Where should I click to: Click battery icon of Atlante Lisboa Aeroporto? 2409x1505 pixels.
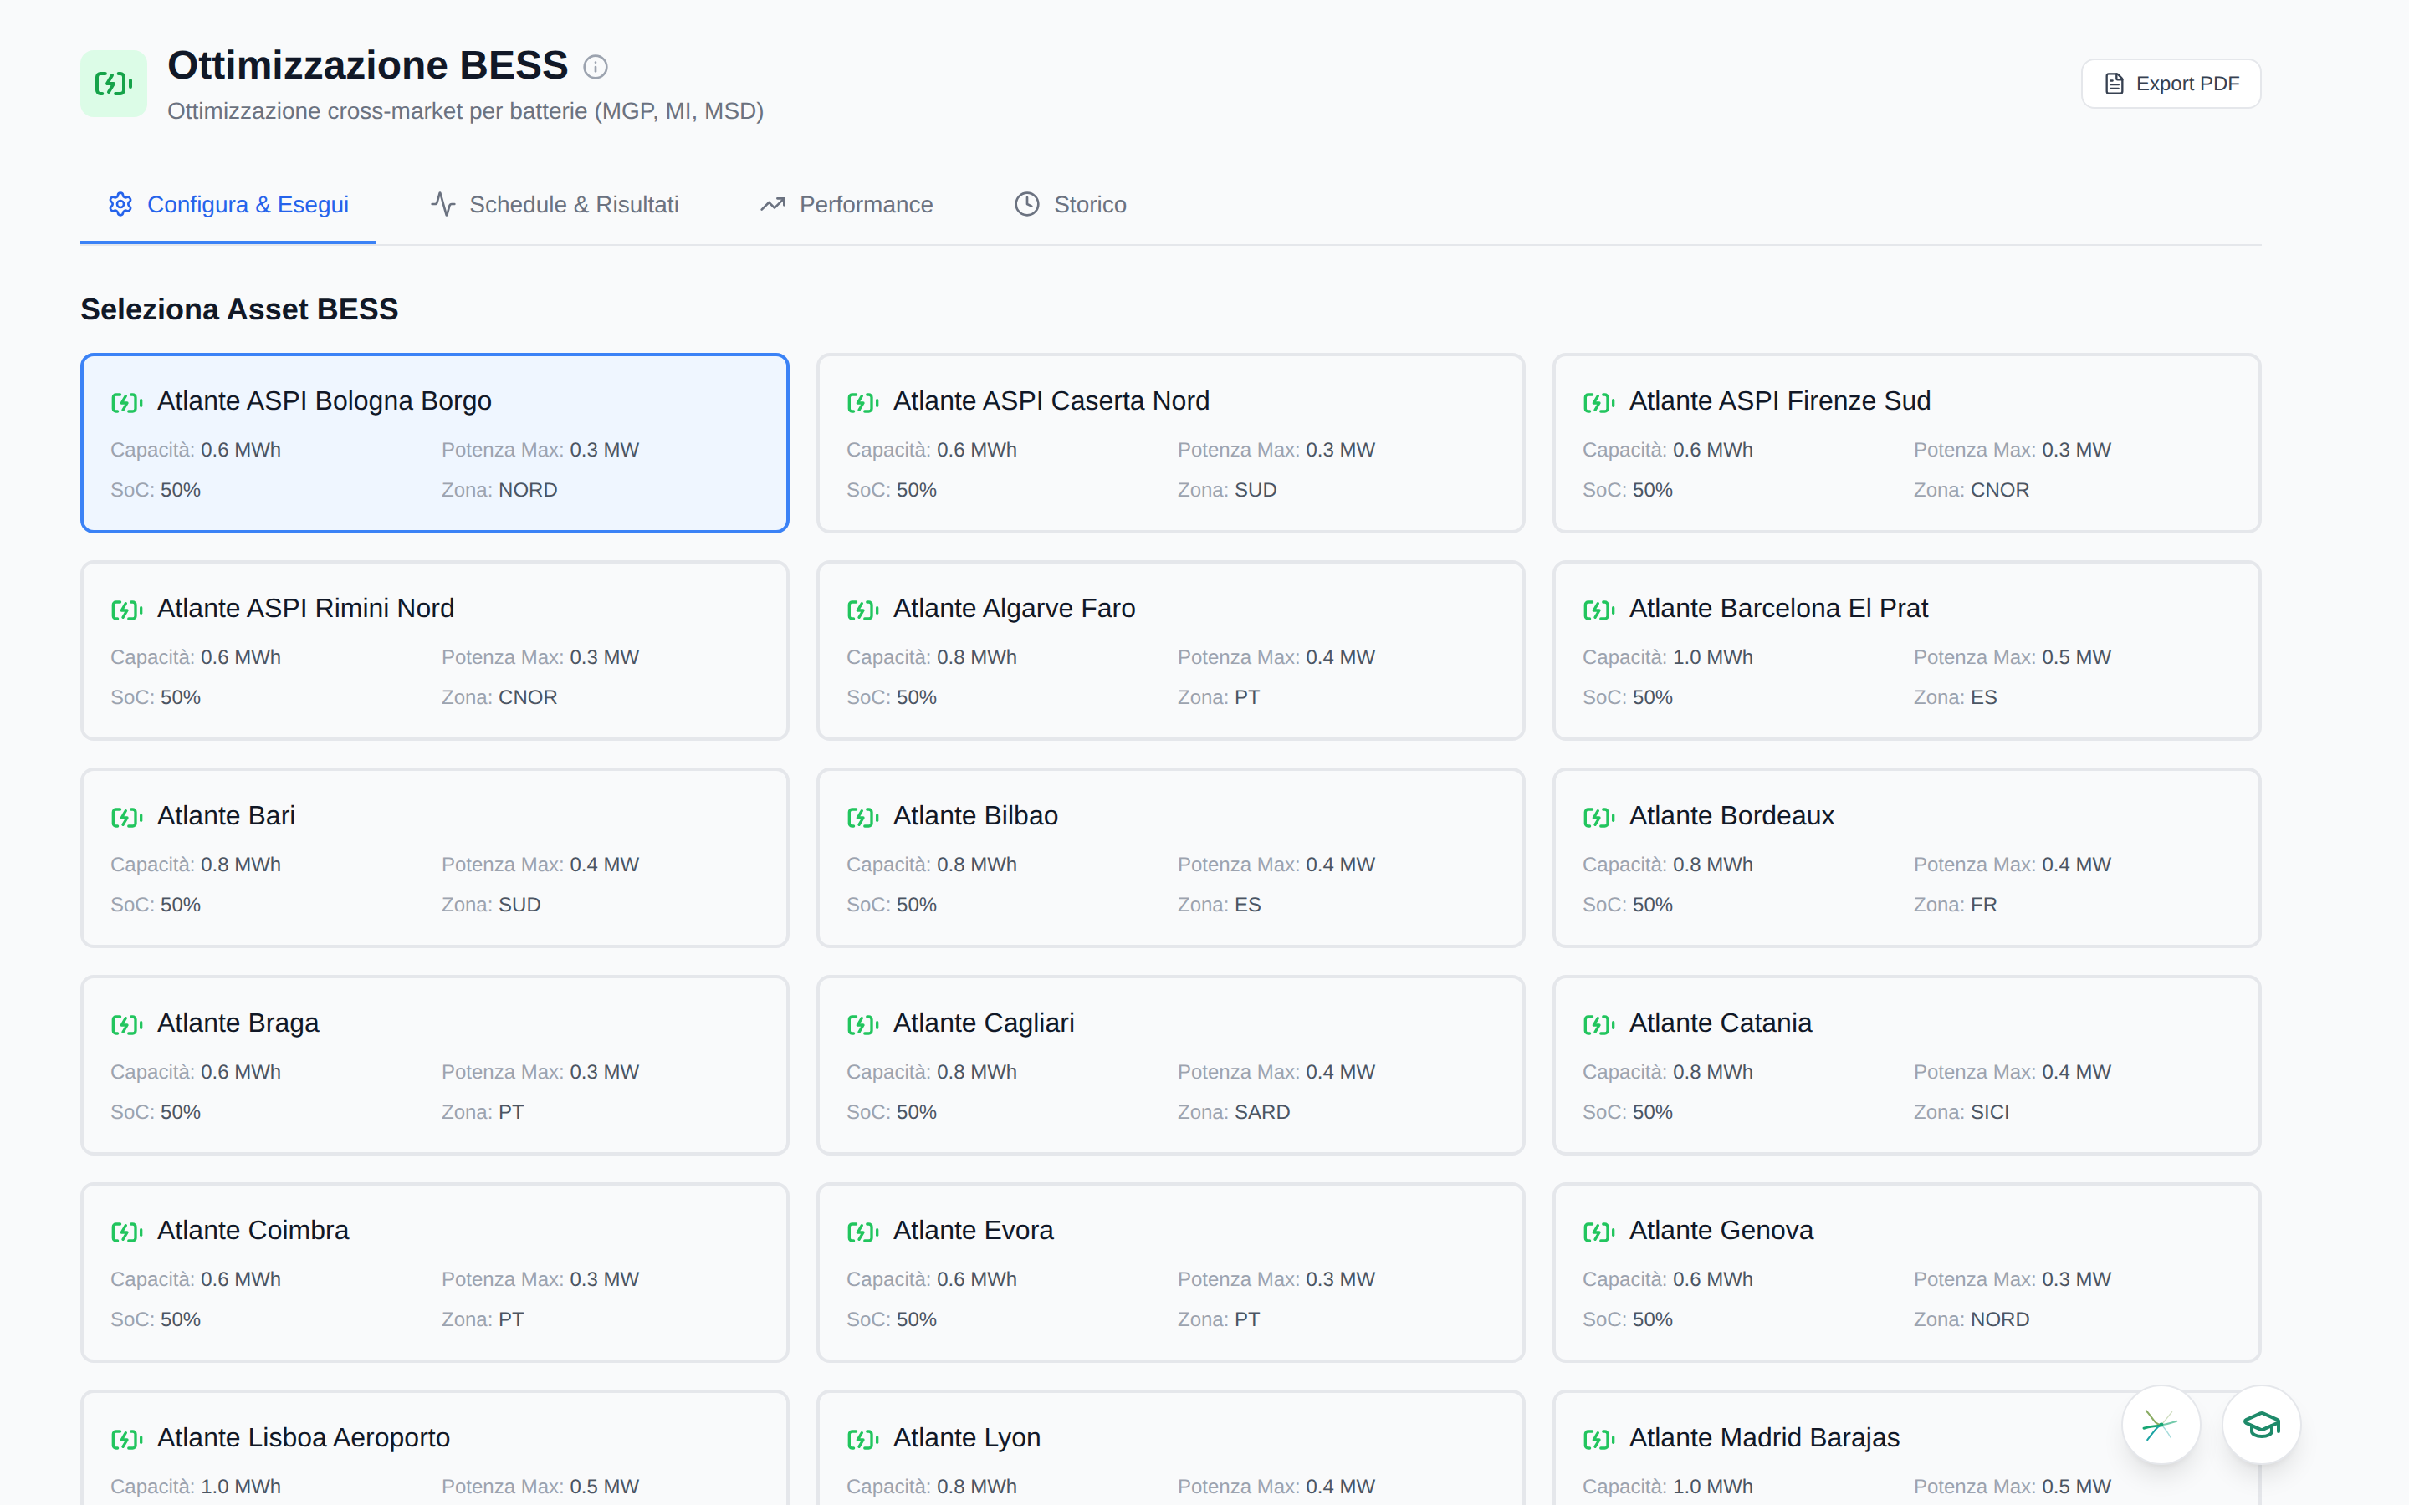pyautogui.click(x=126, y=1439)
